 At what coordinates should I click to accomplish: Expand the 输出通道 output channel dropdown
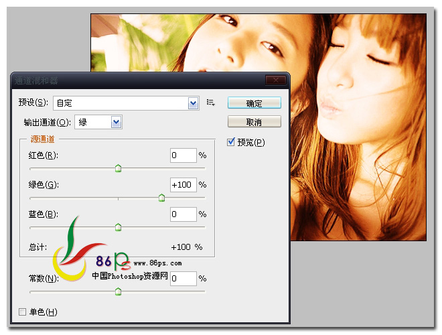pyautogui.click(x=116, y=122)
